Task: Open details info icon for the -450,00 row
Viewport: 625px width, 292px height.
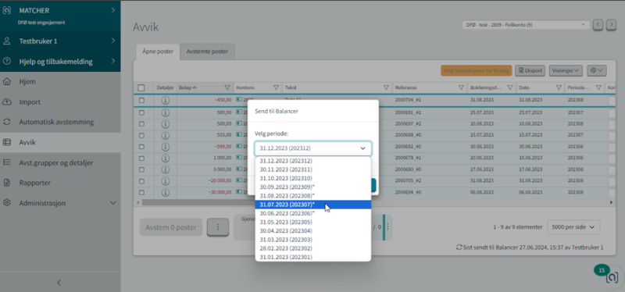Action: pyautogui.click(x=166, y=101)
